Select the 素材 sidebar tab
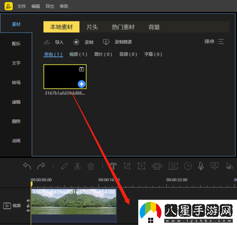The image size is (237, 225). (16, 24)
